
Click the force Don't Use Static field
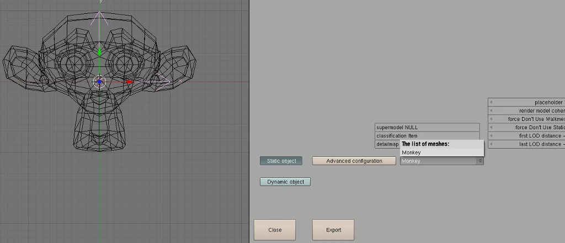(x=526, y=127)
